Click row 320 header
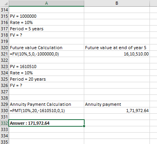This screenshot has height=144, width=157. [4, 48]
